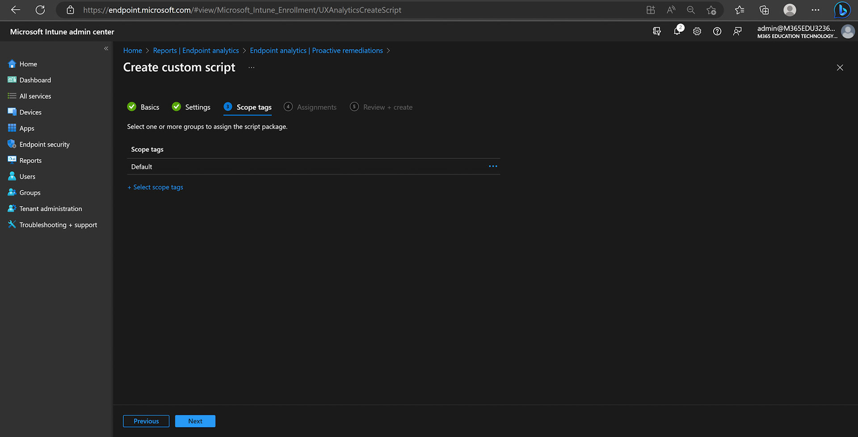This screenshot has height=437, width=858.
Task: Open the browser Favorites list icon
Action: click(740, 10)
